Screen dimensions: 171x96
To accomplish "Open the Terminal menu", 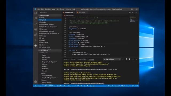I will coord(68,9).
